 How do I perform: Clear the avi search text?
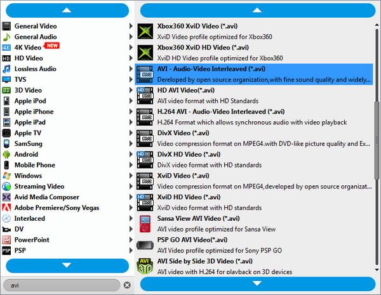tap(127, 285)
